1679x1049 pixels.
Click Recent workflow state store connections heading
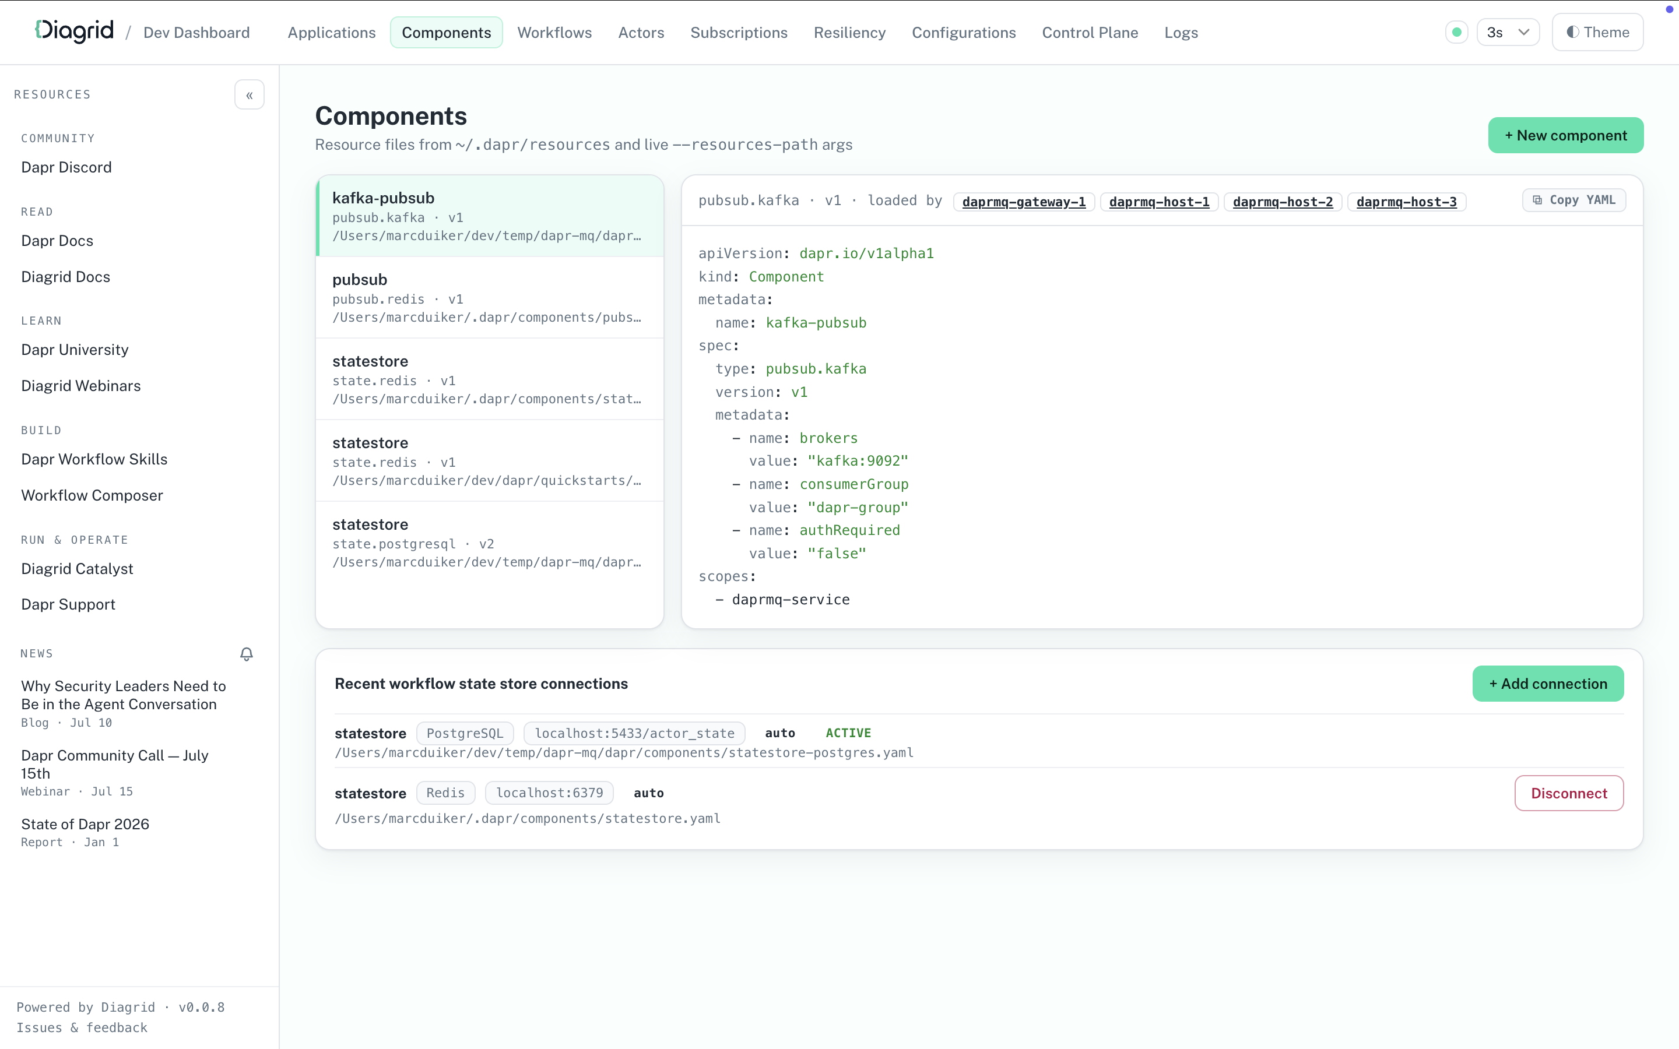[482, 684]
